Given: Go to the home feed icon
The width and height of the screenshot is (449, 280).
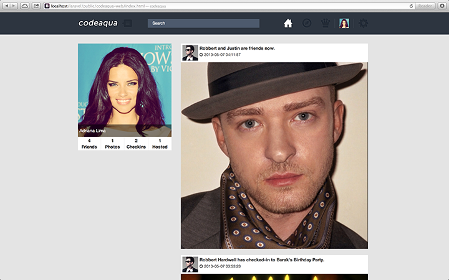Looking at the screenshot, I should tap(288, 24).
